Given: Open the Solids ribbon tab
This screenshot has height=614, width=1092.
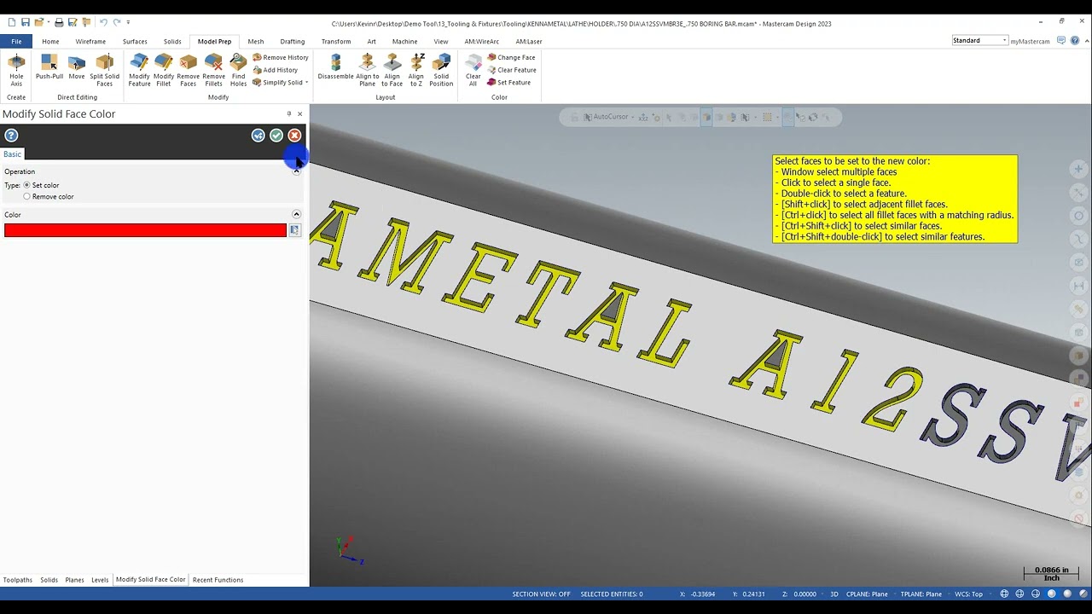Looking at the screenshot, I should point(172,41).
